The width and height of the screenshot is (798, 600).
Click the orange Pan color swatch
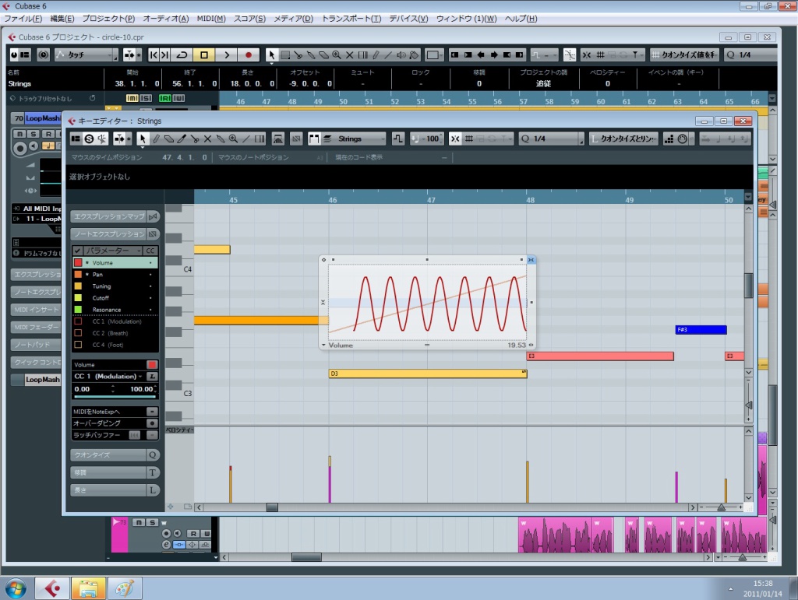coord(79,275)
